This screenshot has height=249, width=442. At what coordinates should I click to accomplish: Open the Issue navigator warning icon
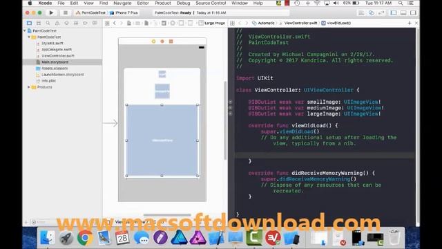point(57,23)
